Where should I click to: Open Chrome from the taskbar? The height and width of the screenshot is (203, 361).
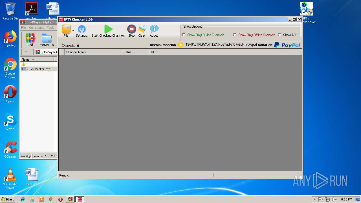(51, 199)
